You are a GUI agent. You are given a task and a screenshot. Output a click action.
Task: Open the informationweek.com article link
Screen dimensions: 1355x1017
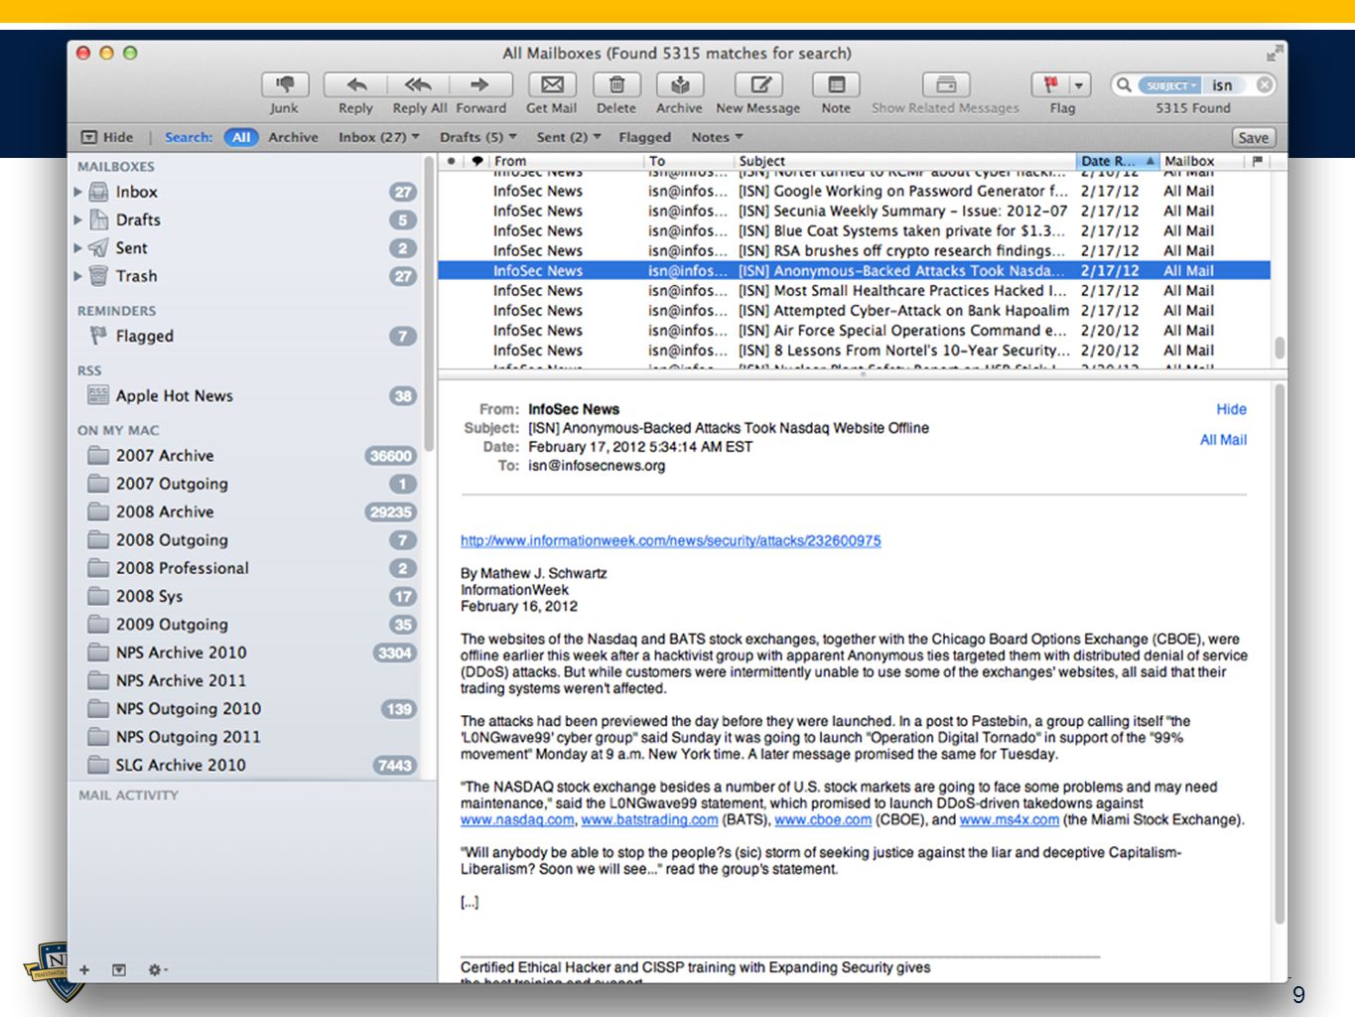670,541
